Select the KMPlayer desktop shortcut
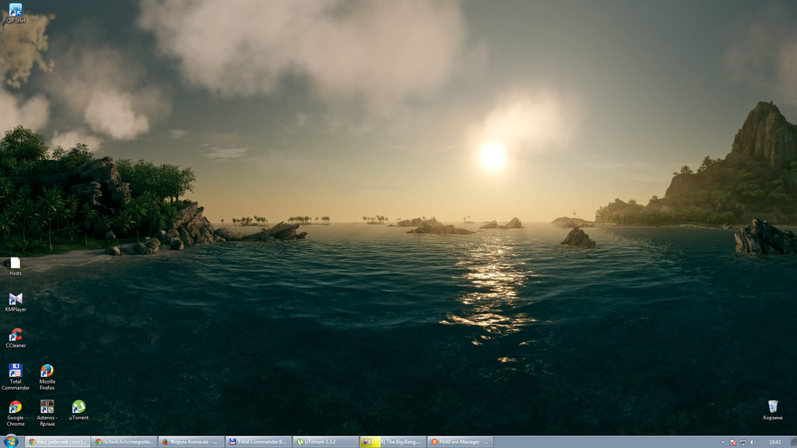 click(x=15, y=302)
